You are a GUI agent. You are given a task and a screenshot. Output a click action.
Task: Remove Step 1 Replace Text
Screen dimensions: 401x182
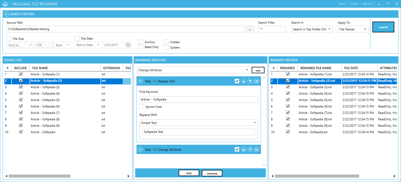tap(257, 81)
